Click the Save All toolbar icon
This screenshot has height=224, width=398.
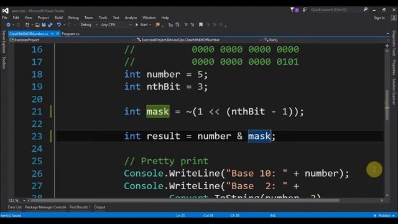coord(50,25)
